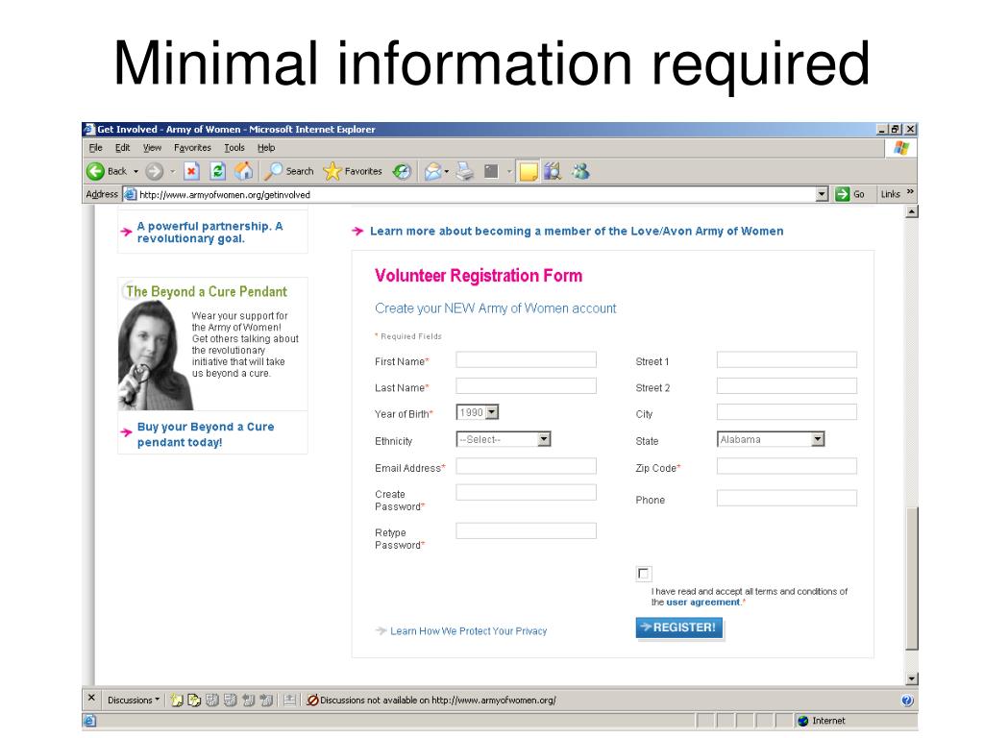Viewport: 984px width, 738px height.
Task: Click the Phone input field
Action: pyautogui.click(x=786, y=499)
